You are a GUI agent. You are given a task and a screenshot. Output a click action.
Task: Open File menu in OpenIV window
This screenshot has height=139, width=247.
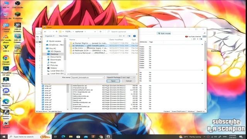[x=37, y=37]
